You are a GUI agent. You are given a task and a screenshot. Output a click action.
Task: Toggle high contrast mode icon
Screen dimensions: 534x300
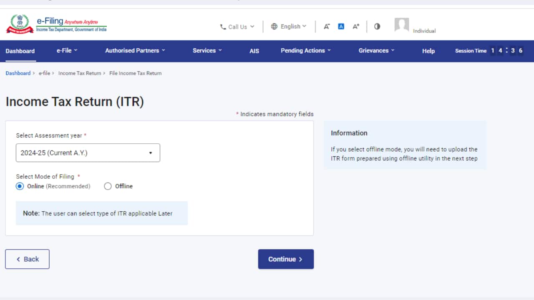[x=377, y=27]
